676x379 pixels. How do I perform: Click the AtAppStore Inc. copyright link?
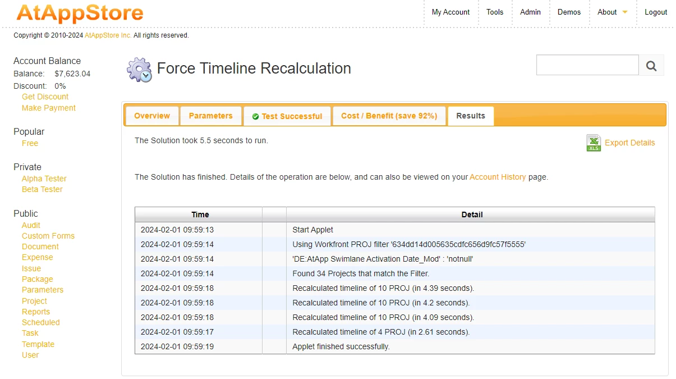pyautogui.click(x=108, y=35)
